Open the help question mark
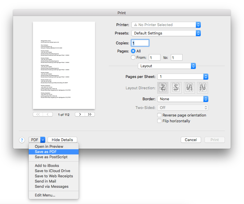244x204 pixels. tap(22, 140)
